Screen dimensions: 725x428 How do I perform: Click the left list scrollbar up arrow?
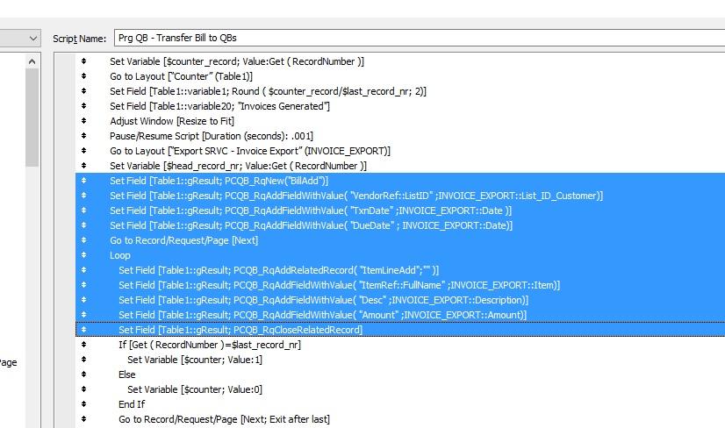32,61
